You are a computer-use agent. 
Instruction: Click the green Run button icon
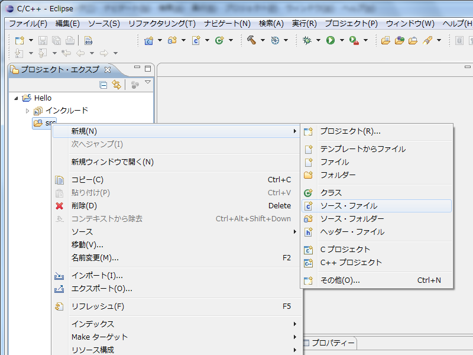331,40
